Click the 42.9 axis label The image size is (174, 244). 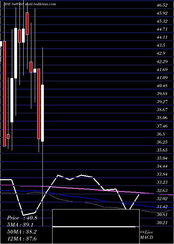[x=161, y=53]
